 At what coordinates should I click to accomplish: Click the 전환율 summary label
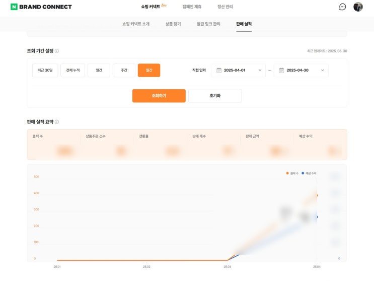(x=143, y=136)
